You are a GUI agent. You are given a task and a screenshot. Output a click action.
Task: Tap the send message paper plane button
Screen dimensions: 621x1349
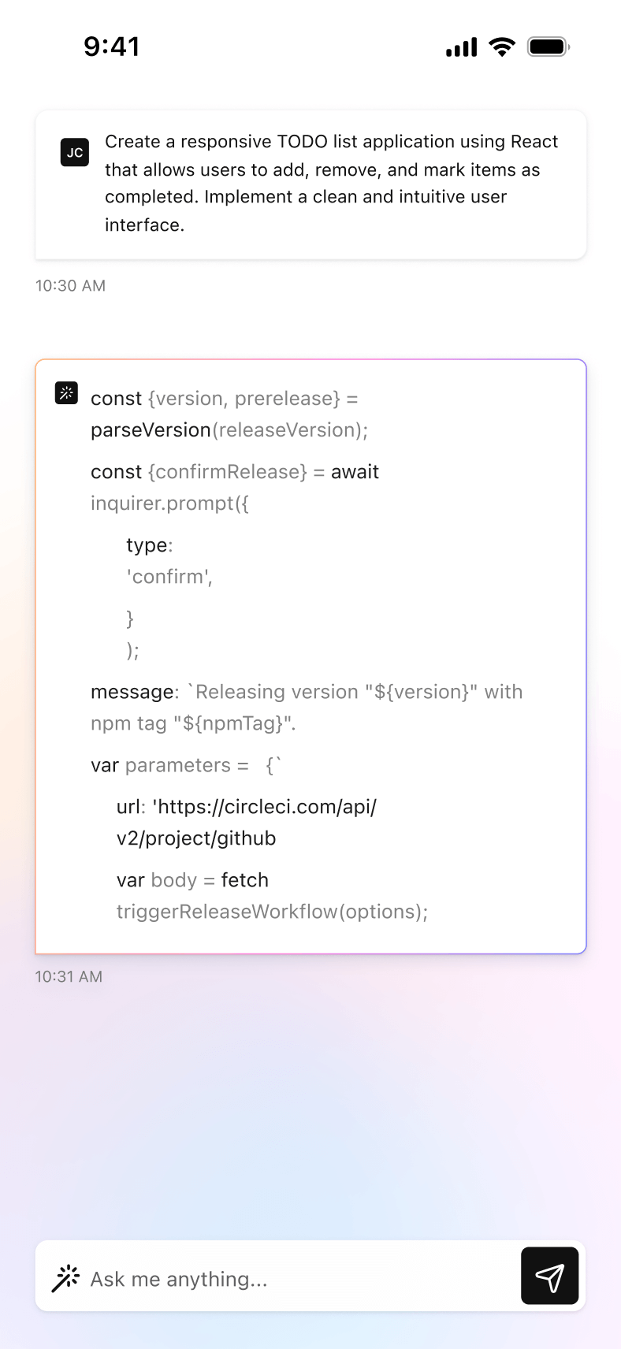[549, 1276]
